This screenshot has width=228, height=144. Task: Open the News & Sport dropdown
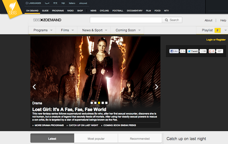coord(94,30)
